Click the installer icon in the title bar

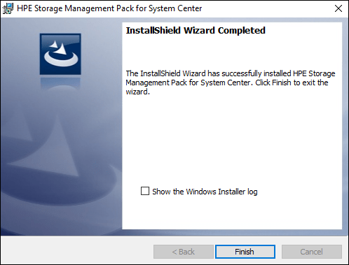click(8, 8)
